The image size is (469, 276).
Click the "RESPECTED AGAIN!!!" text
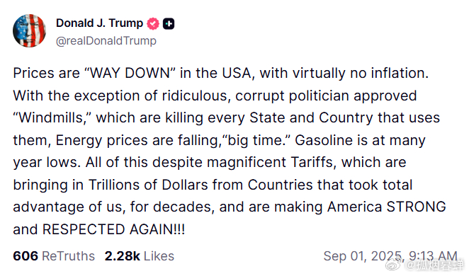[113, 229]
